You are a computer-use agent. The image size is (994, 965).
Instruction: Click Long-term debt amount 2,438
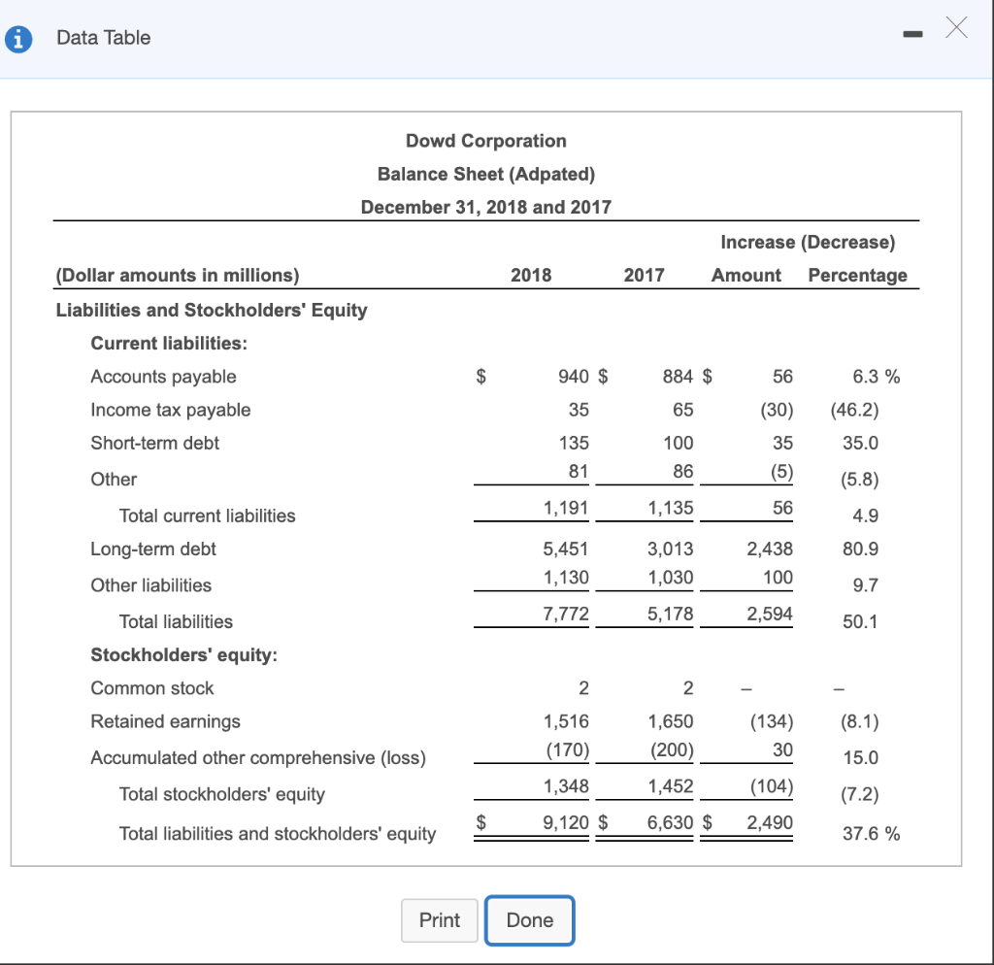tap(770, 549)
